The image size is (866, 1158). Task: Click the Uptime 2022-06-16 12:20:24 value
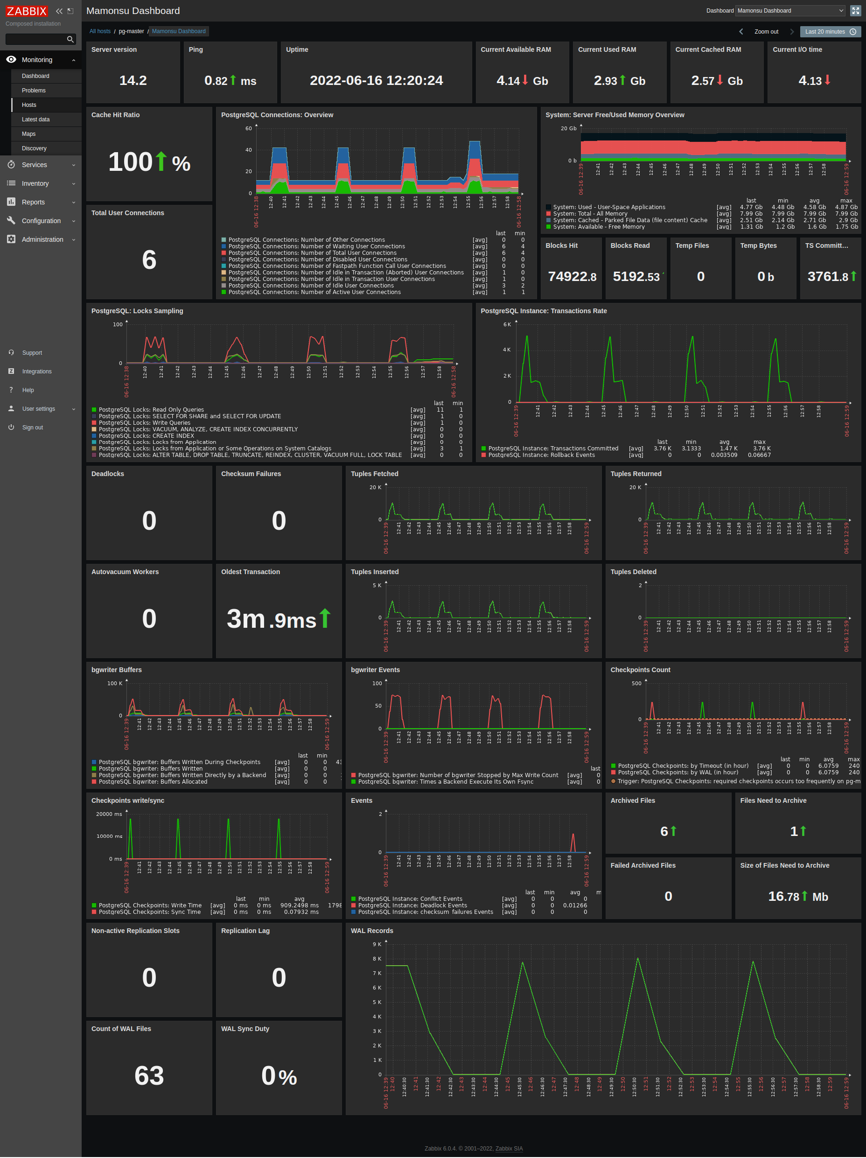click(x=376, y=81)
